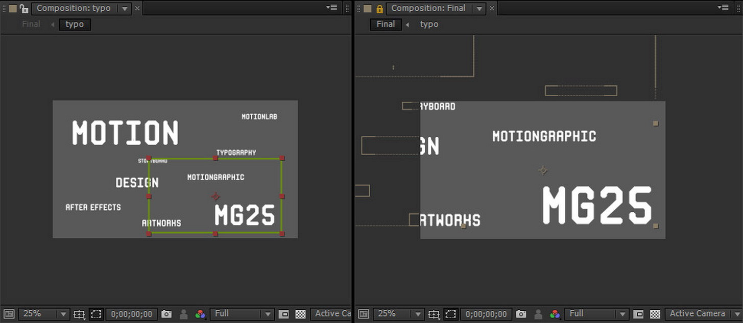743x323 pixels.
Task: Select ARTWORKS text in typo viewer
Action: point(161,223)
